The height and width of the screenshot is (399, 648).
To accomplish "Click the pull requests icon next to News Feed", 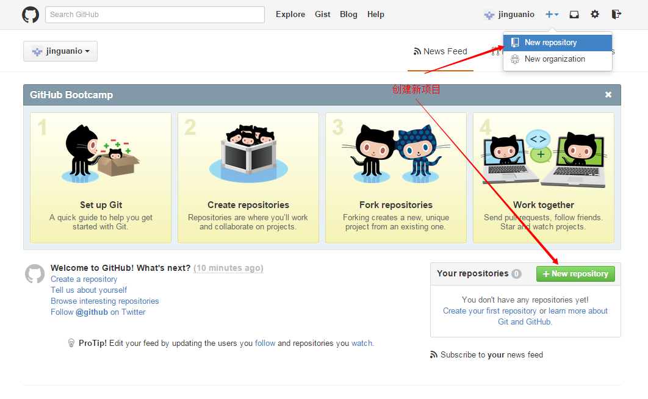I will [495, 52].
